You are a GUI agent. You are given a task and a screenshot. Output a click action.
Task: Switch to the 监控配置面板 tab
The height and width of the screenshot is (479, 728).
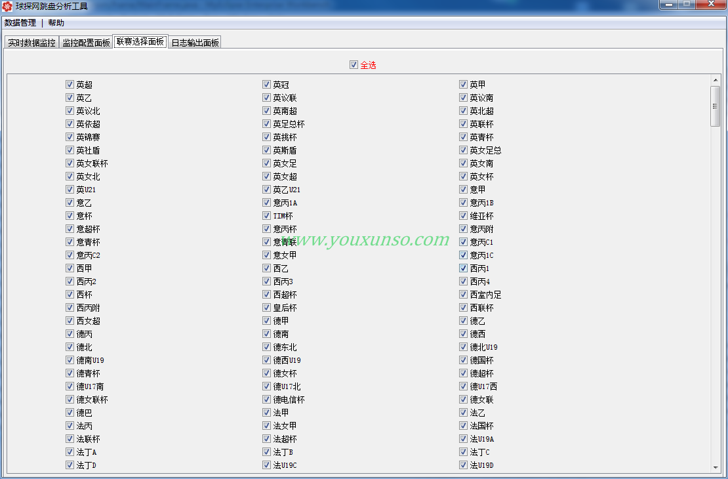tap(86, 43)
